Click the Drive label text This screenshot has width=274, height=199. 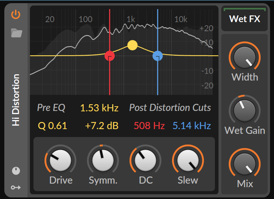61,180
